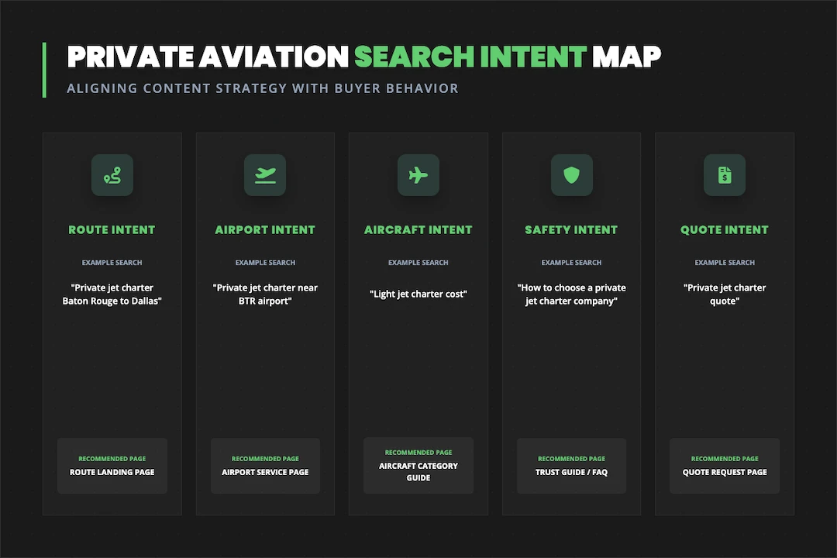The image size is (837, 558).
Task: Switch to the Airport Intent card
Action: pos(265,229)
